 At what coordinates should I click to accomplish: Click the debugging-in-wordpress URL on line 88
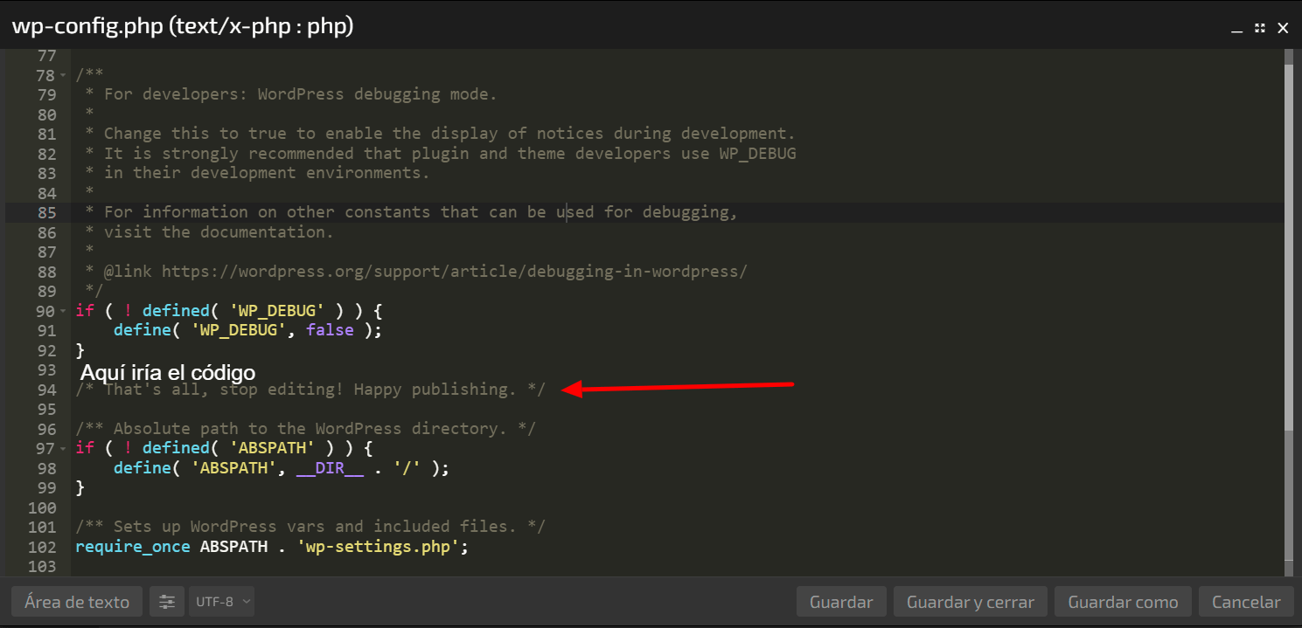point(455,271)
